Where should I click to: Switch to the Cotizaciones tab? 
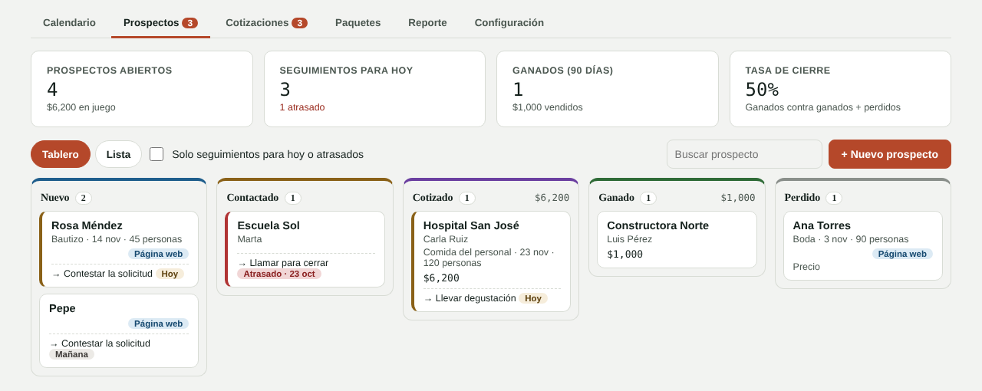tap(266, 23)
